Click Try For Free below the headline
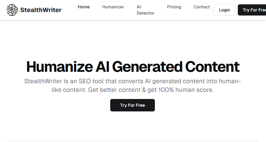Image resolution: width=266 pixels, height=142 pixels. [x=133, y=105]
